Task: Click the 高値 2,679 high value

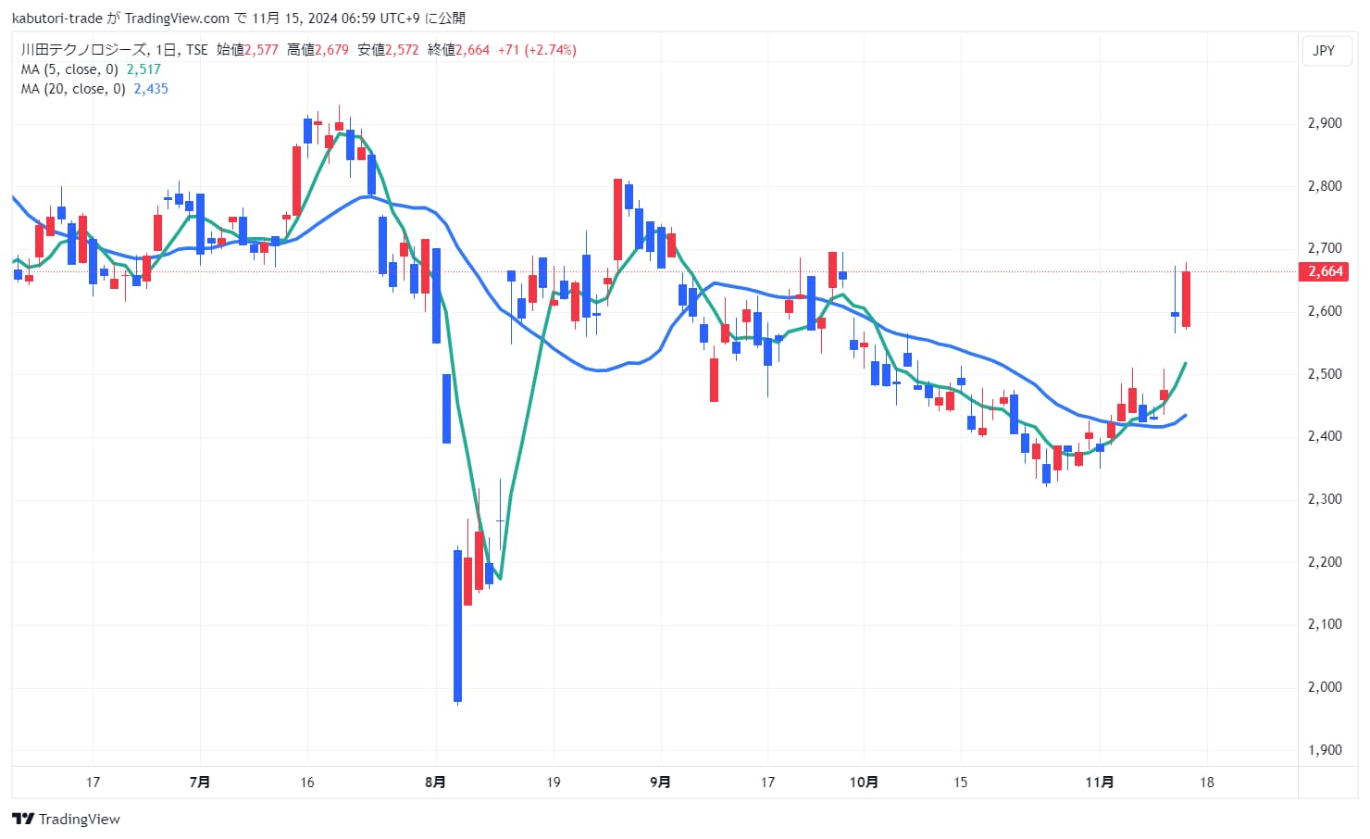Action: [318, 49]
